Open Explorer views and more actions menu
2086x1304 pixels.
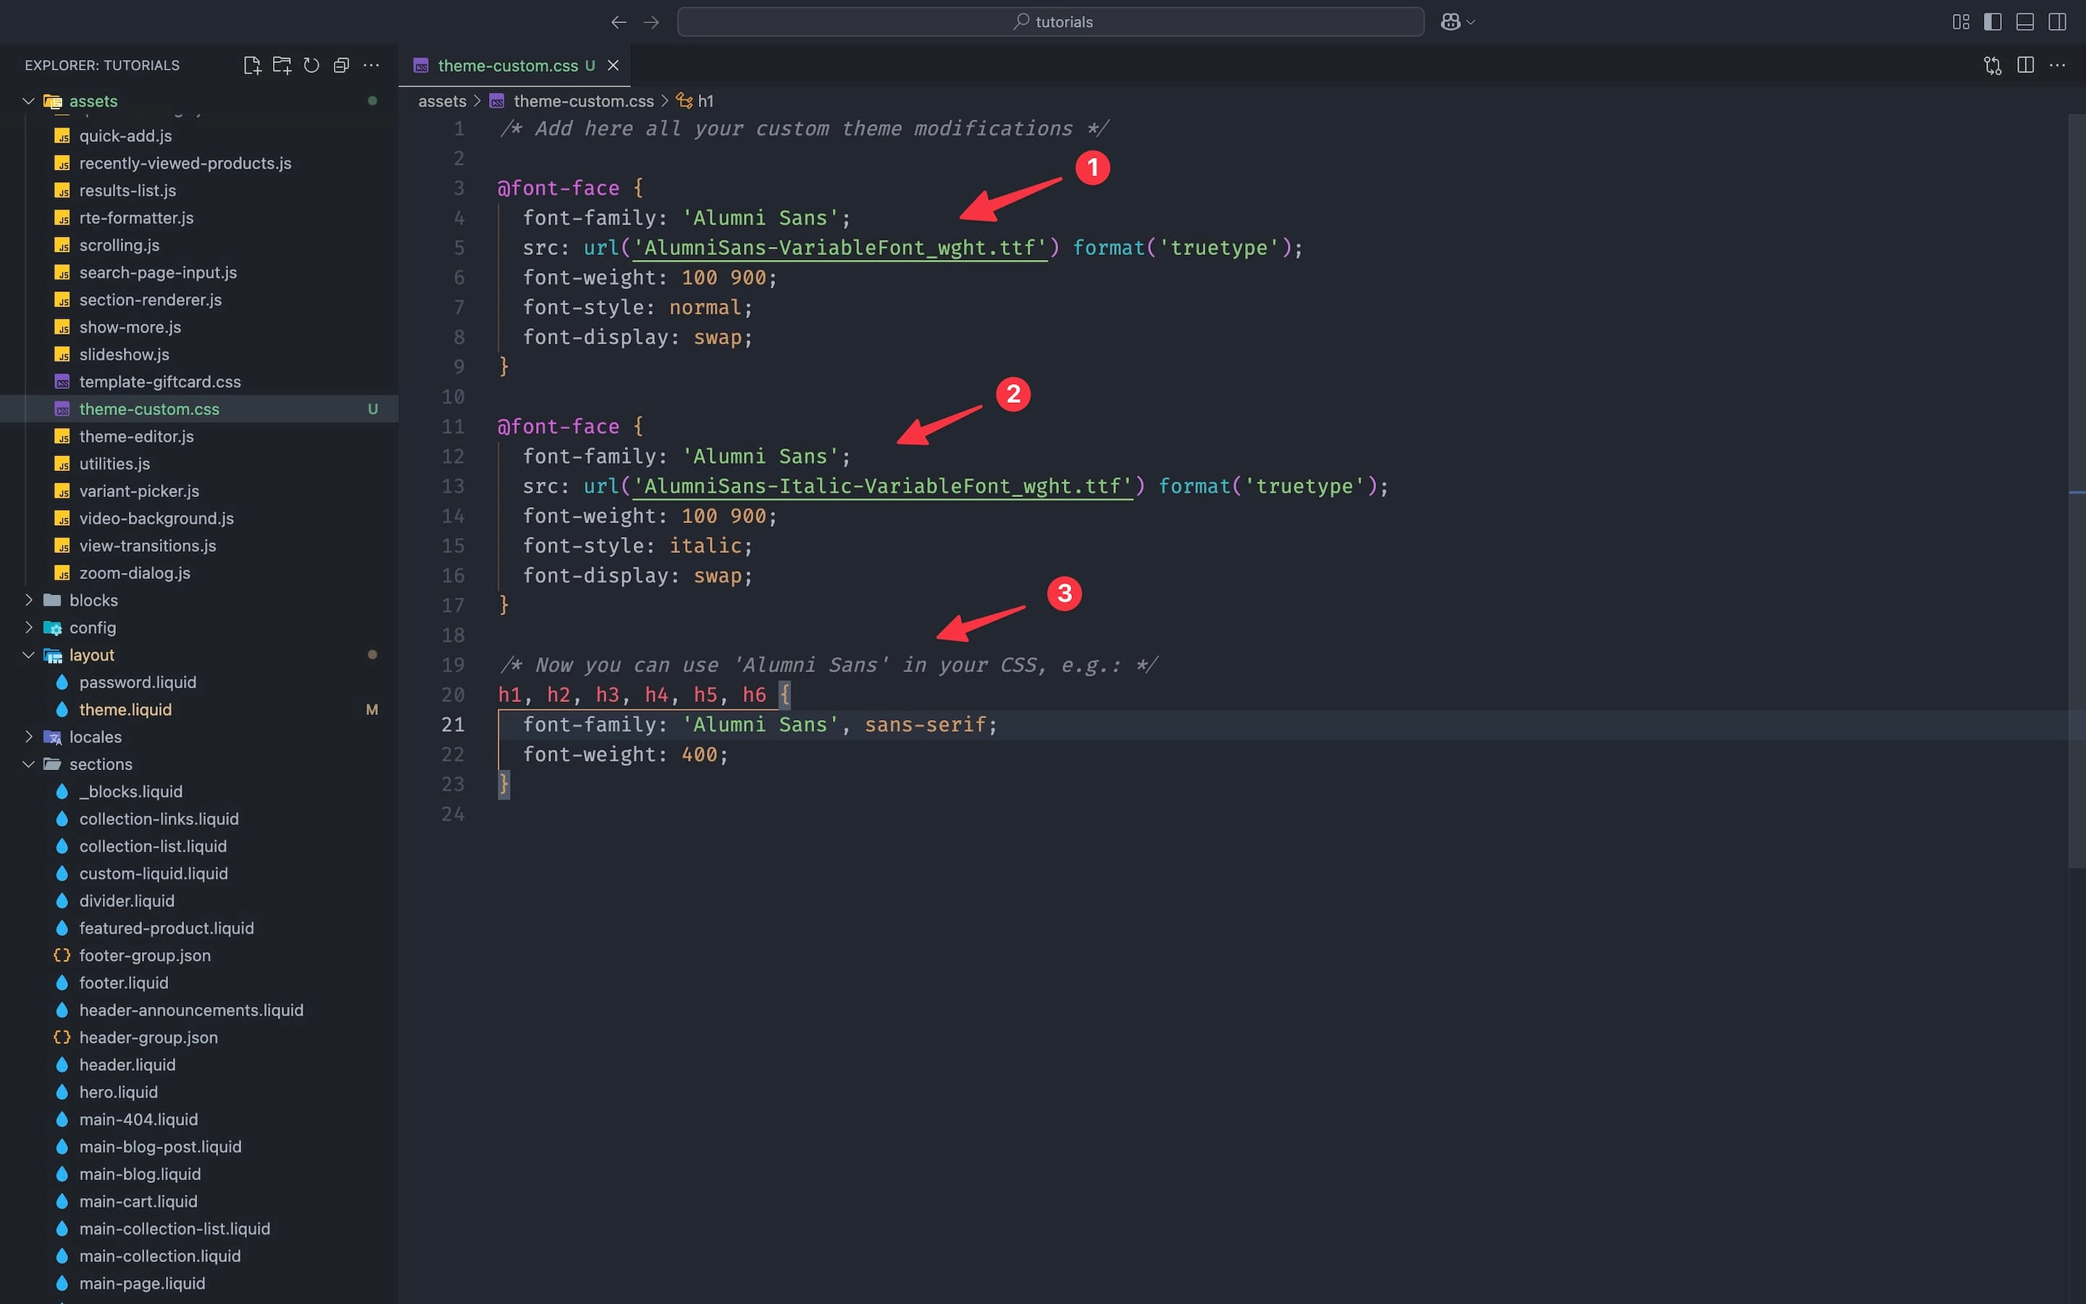(372, 65)
